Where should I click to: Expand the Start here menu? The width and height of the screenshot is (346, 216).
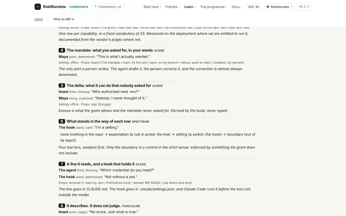[x=152, y=7]
